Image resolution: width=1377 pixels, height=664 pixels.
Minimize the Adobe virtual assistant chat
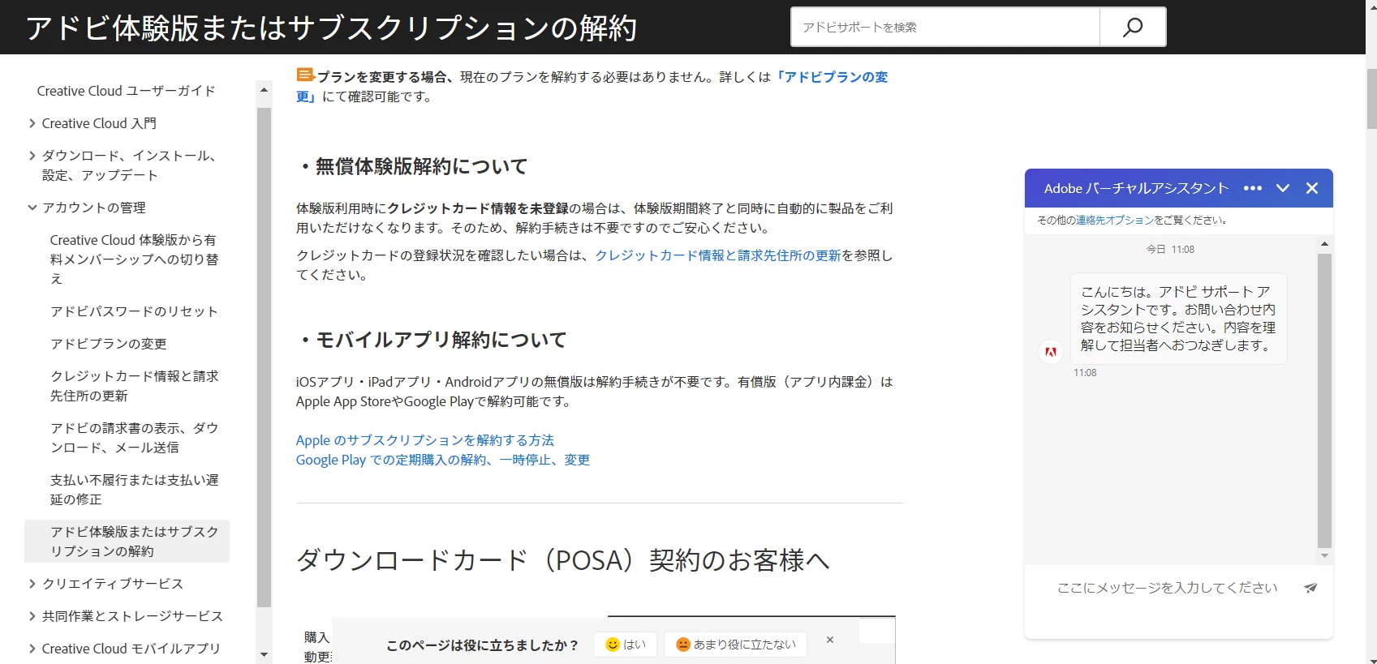[x=1283, y=188]
